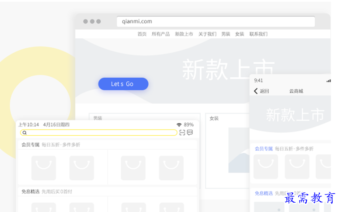Screen dimensions: 339x212
Task: Click the 4月16日周四 date on tablet
Action: pos(56,125)
